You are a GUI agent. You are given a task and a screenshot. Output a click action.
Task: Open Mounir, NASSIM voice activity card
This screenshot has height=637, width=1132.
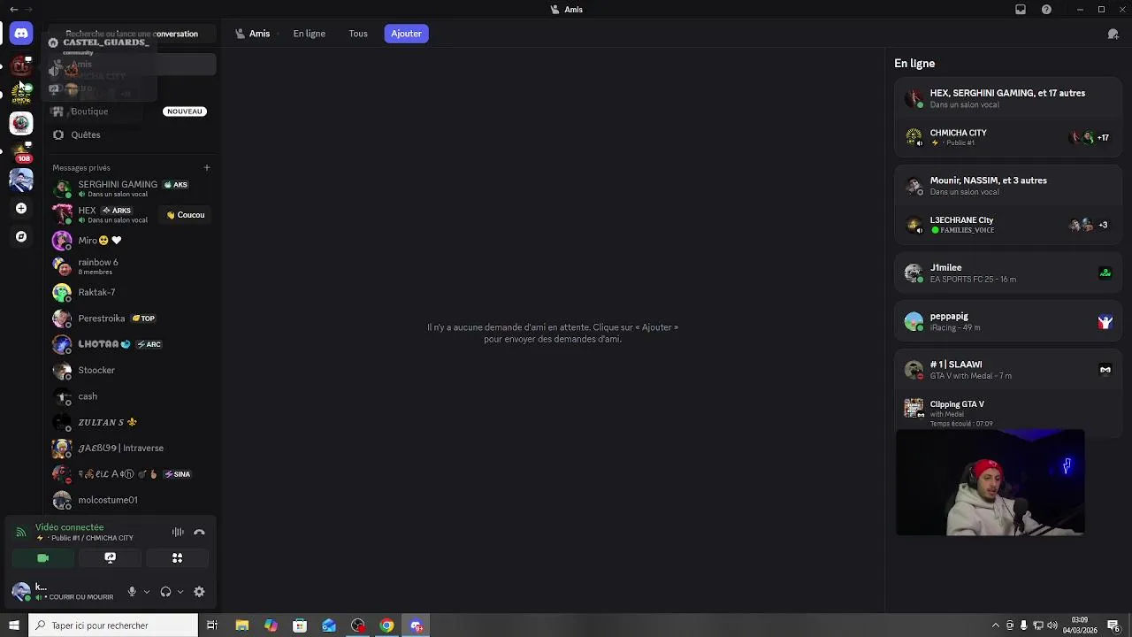(1008, 186)
